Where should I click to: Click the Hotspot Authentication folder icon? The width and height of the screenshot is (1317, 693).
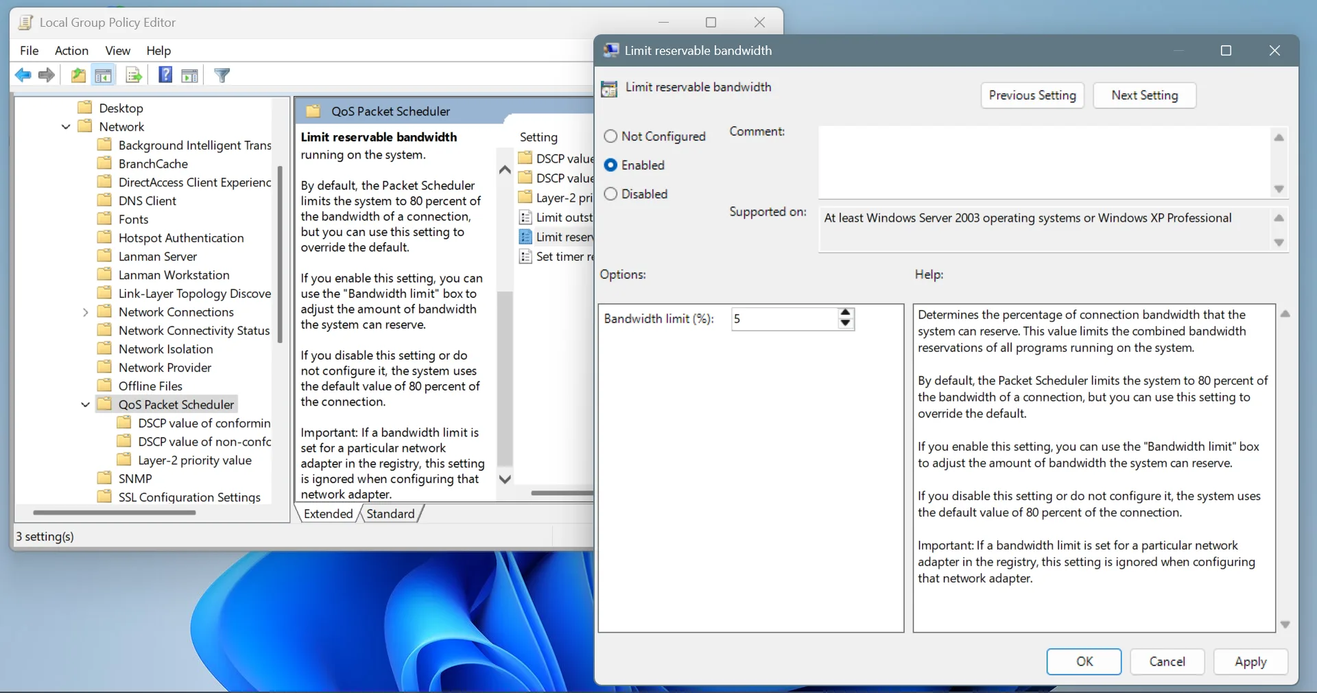coord(104,237)
